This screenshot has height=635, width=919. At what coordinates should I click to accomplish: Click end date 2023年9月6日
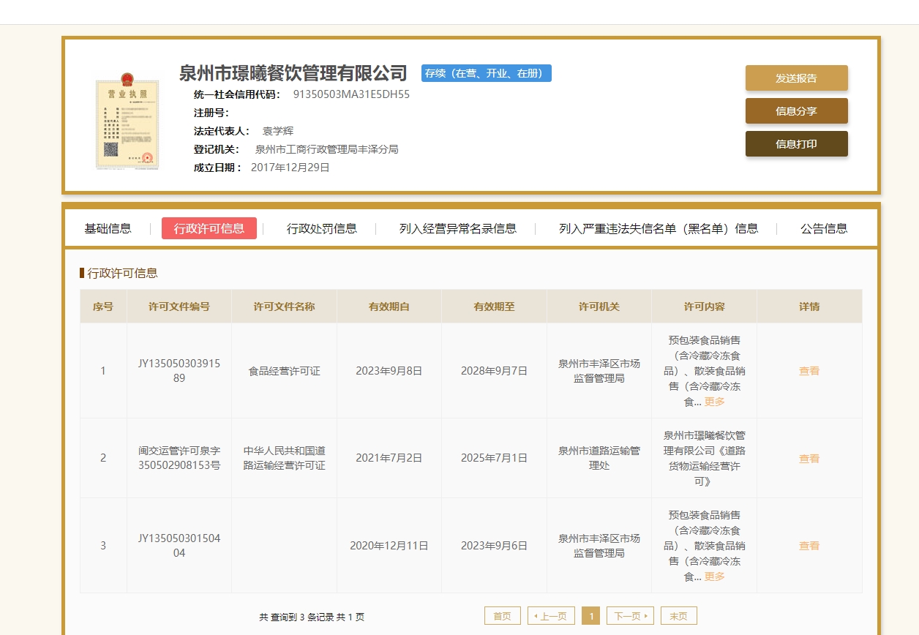click(x=494, y=546)
